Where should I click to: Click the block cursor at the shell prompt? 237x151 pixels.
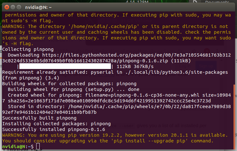[38, 147]
